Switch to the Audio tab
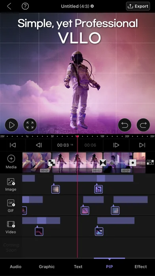This screenshot has height=276, width=155. click(15, 266)
